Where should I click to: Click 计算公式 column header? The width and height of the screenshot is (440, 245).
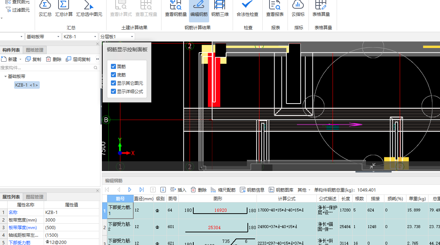[x=287, y=198]
